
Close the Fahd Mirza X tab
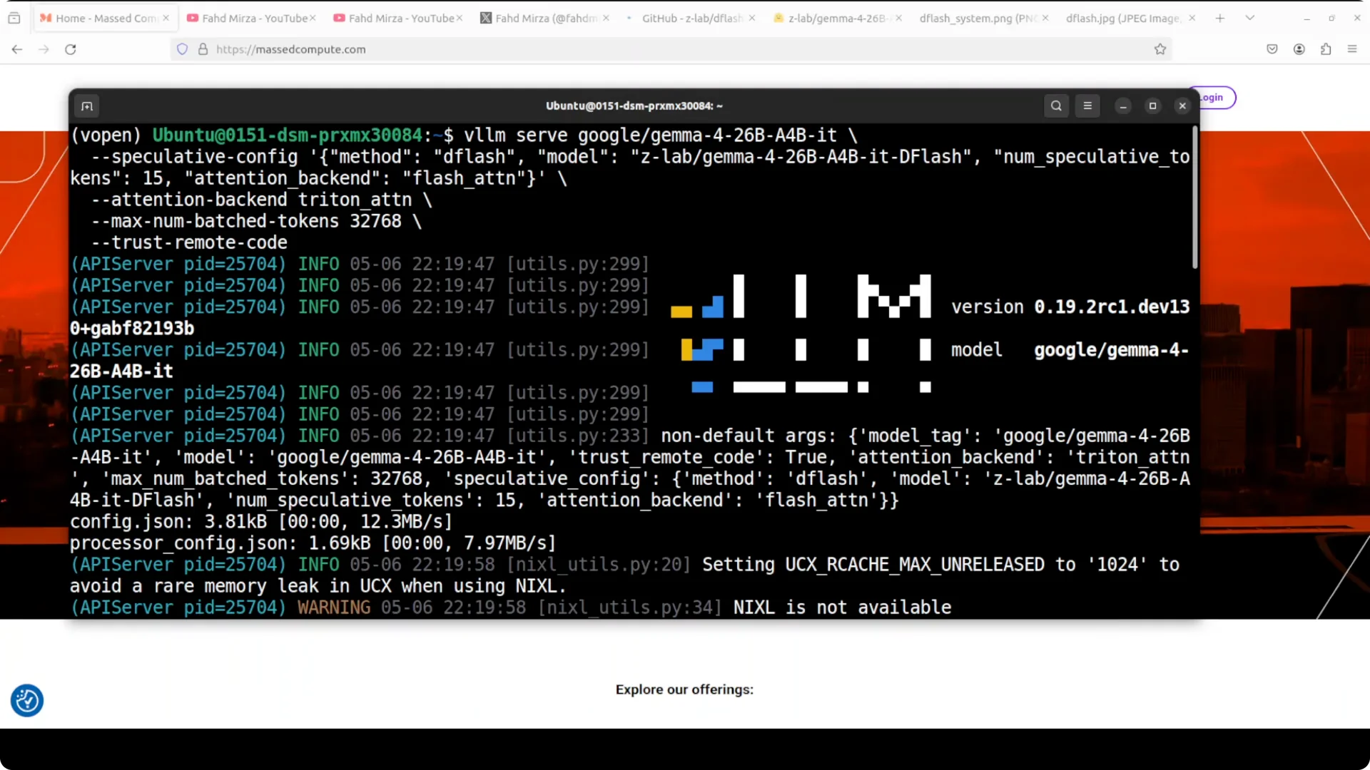click(x=606, y=18)
